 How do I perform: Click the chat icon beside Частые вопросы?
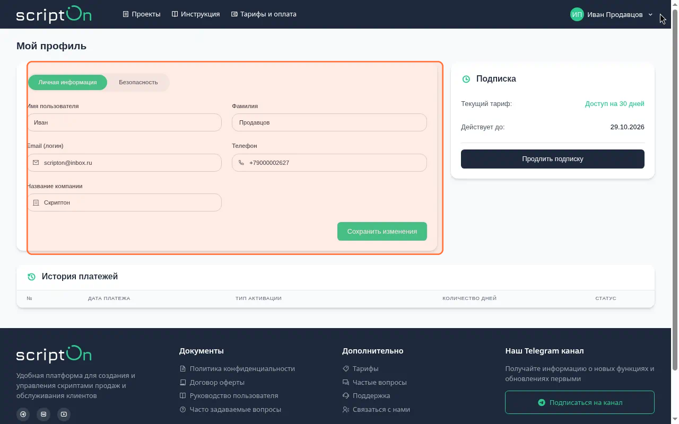345,383
